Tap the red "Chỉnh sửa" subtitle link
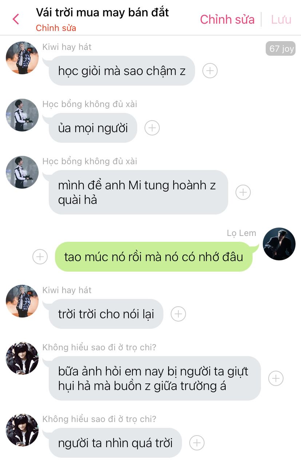The width and height of the screenshot is (301, 465). tap(56, 28)
